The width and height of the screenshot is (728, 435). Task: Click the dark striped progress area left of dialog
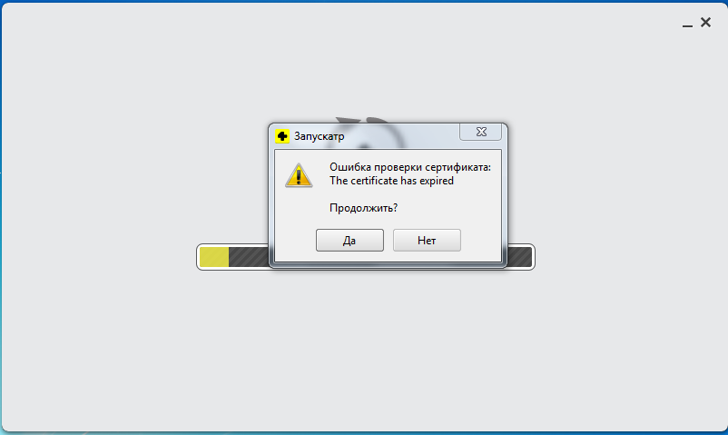coord(249,257)
